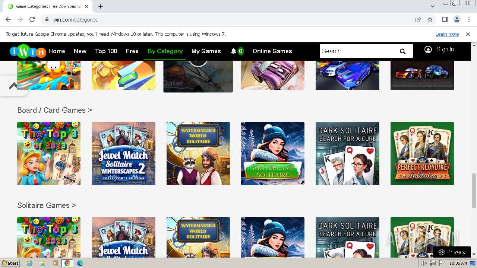
Task: Go to the Home nav item
Action: click(57, 51)
